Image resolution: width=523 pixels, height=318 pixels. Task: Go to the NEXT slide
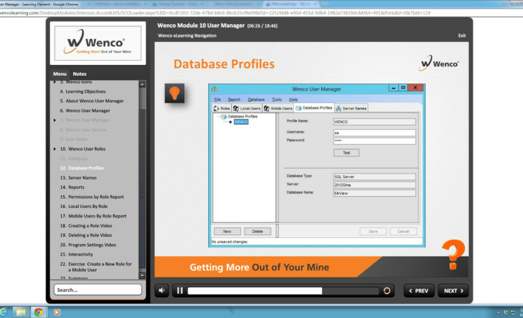(x=453, y=291)
